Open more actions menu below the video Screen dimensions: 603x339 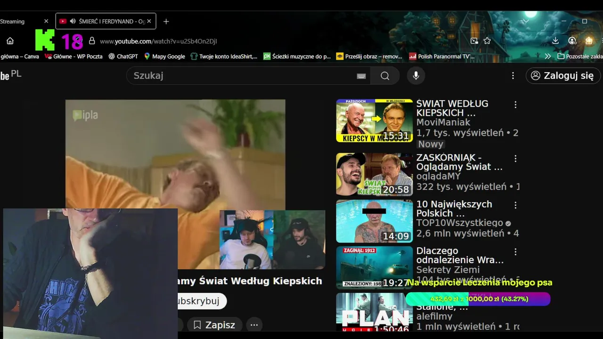[x=254, y=325]
